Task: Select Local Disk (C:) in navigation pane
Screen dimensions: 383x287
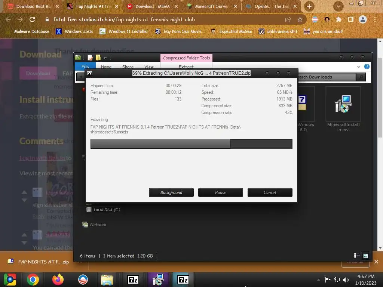Action: coord(104,210)
